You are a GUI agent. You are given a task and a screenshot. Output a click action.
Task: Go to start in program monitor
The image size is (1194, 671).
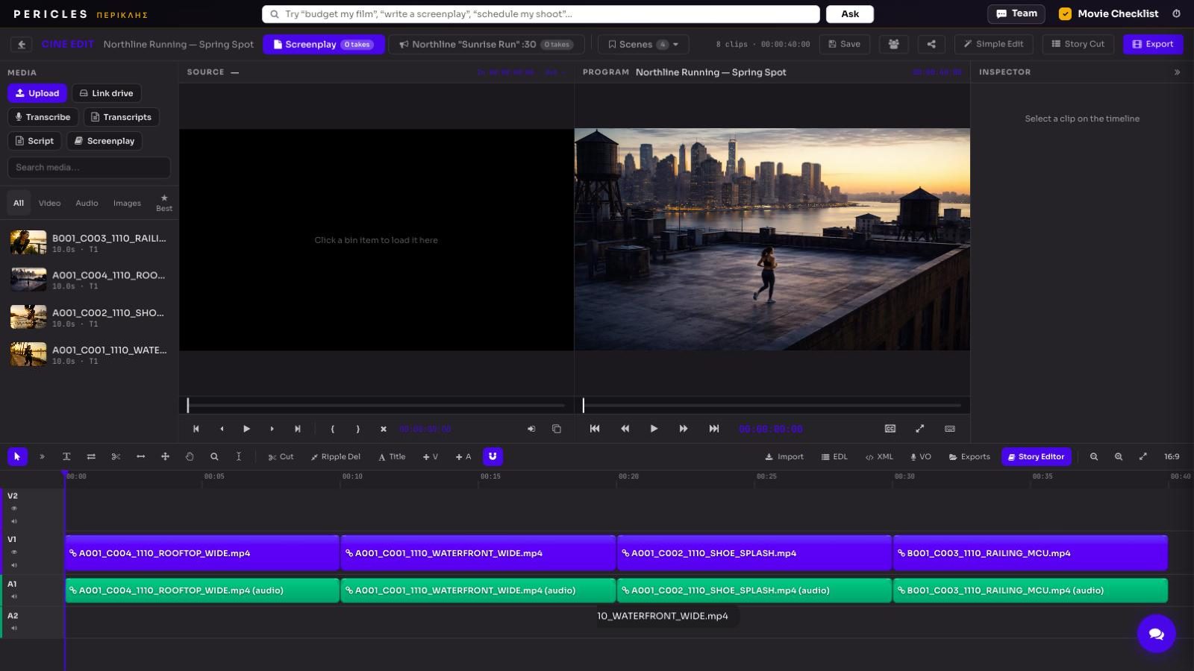(595, 429)
